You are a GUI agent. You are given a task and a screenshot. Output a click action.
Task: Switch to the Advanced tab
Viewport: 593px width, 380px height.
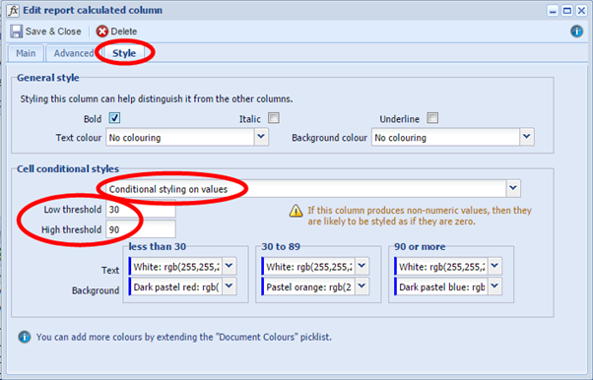click(74, 53)
